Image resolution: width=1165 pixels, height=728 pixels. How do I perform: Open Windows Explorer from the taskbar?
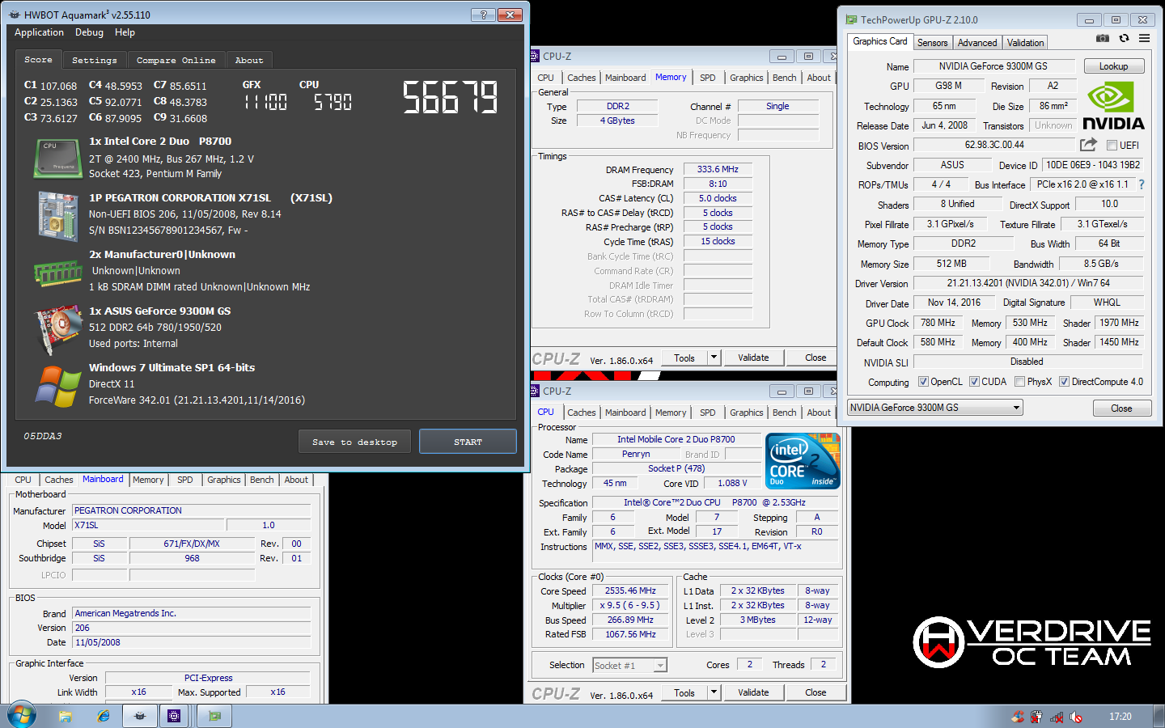coord(66,716)
